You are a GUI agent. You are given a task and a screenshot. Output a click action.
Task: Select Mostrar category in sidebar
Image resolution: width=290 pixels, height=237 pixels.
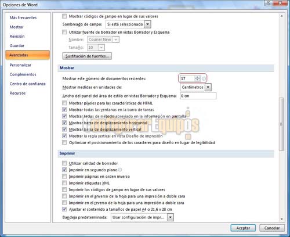17,27
